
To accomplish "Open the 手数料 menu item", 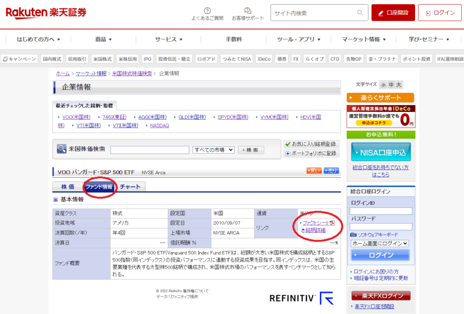I will (234, 39).
